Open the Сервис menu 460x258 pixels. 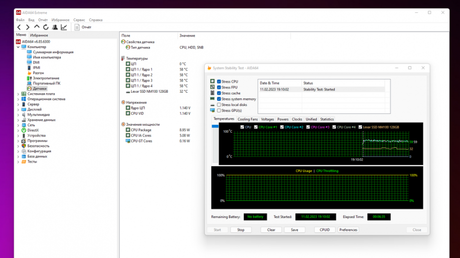(79, 20)
